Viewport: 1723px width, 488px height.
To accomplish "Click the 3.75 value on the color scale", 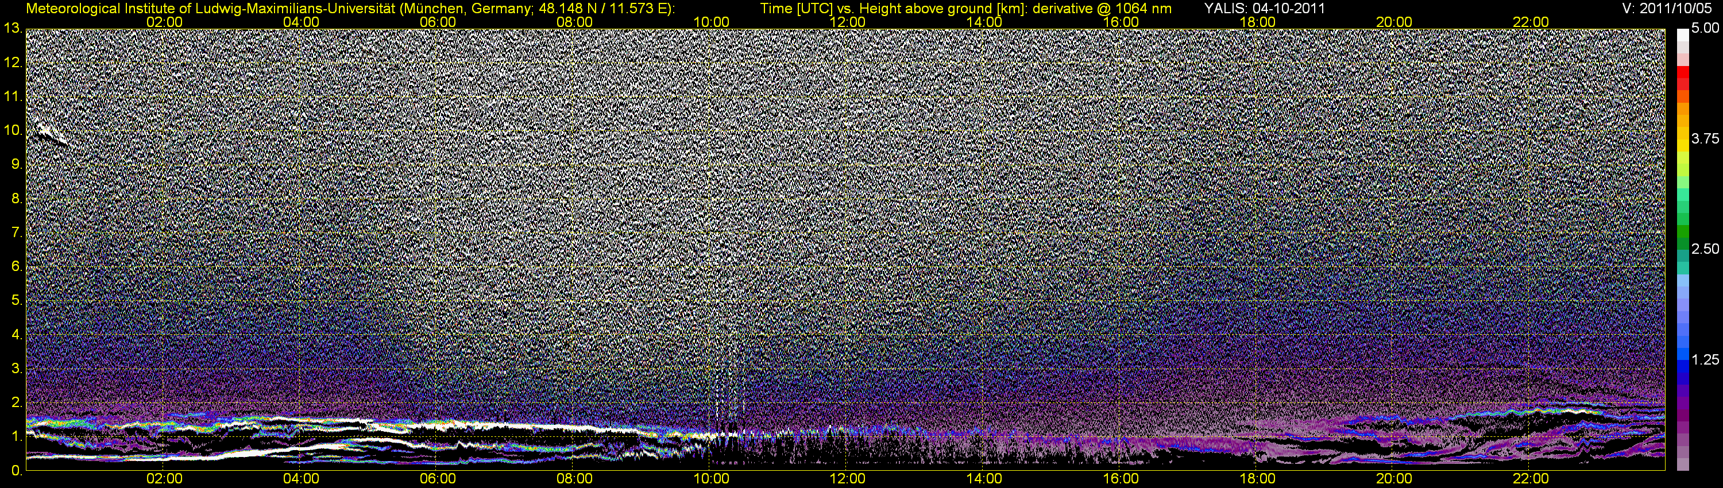I will click(x=1706, y=139).
